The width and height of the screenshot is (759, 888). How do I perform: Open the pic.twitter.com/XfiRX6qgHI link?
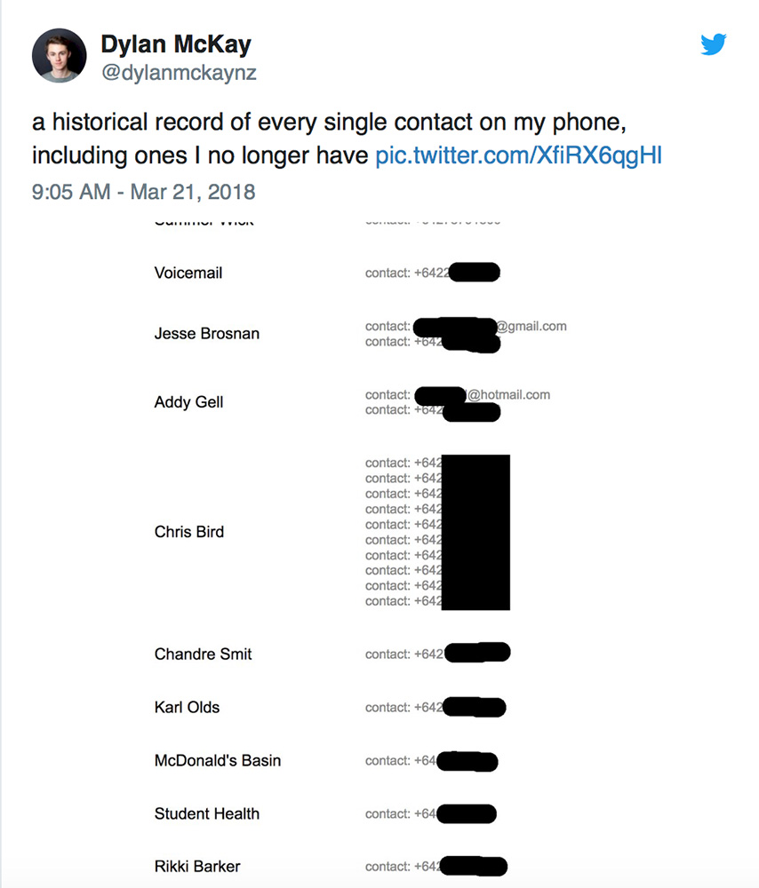click(518, 155)
